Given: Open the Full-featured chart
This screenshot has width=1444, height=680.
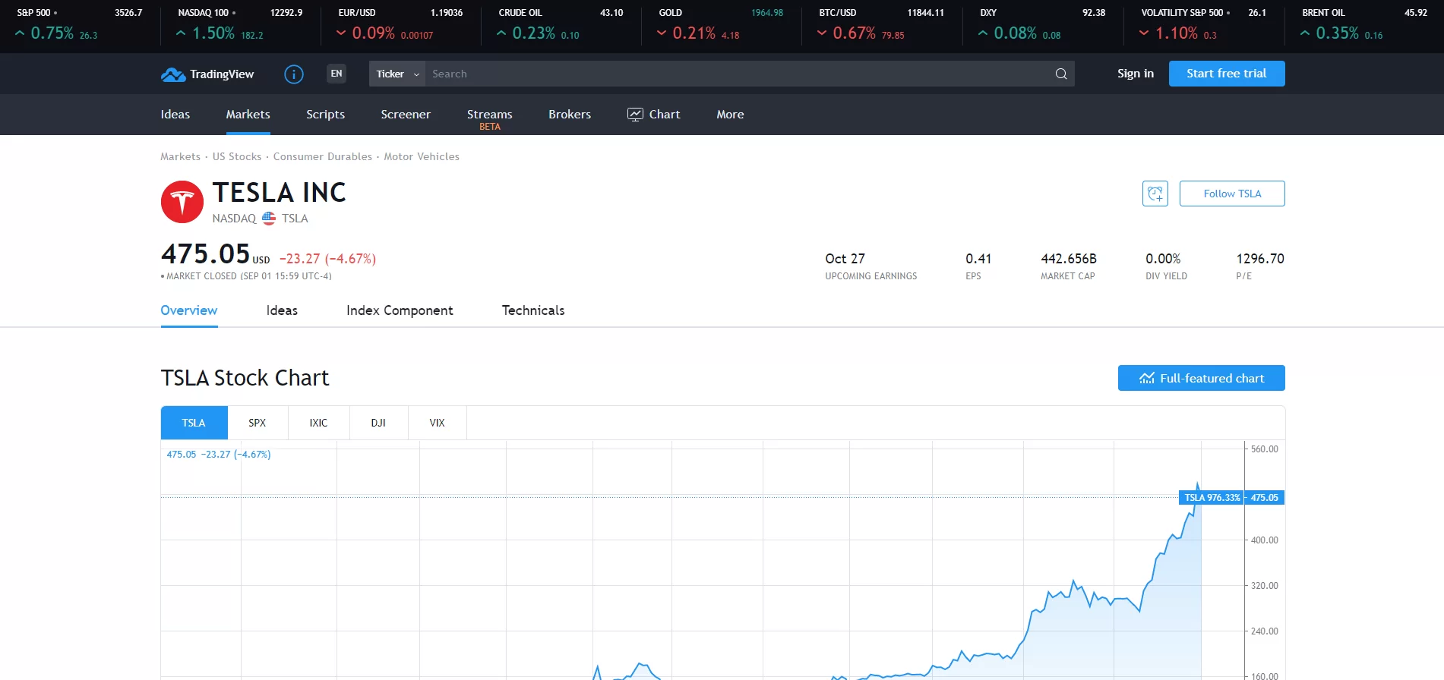Looking at the screenshot, I should click(1202, 378).
